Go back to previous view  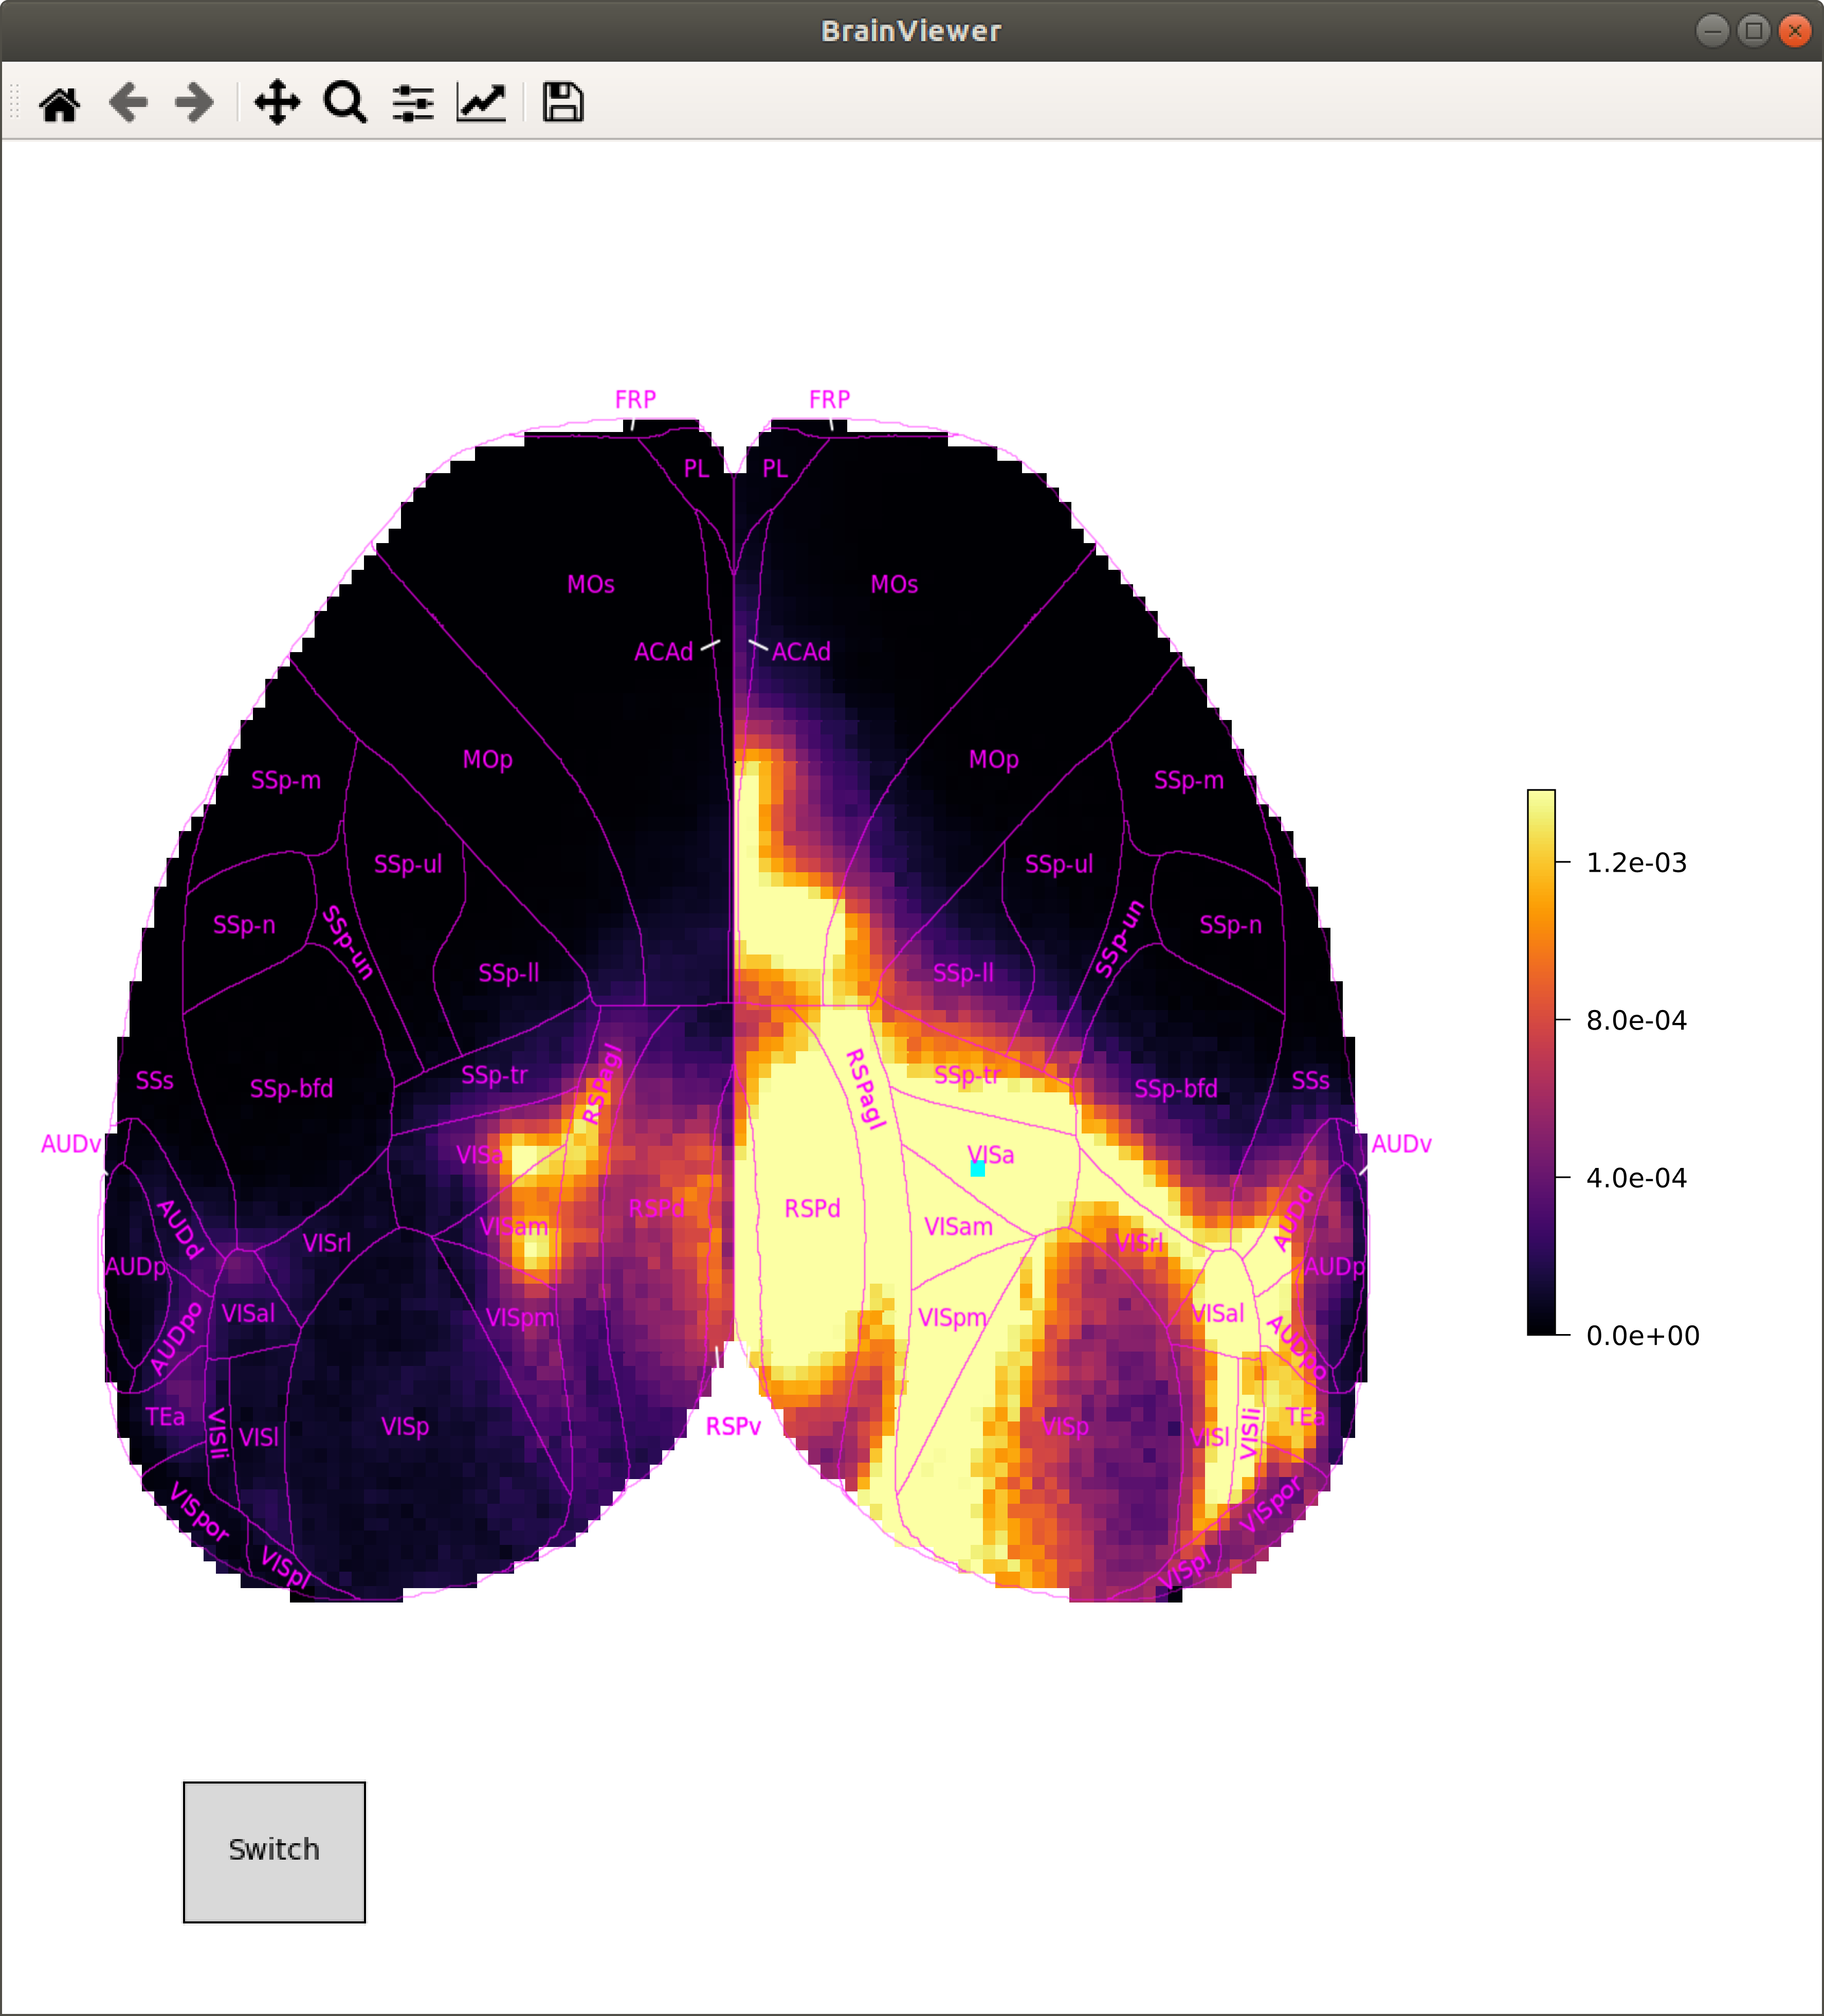tap(128, 103)
